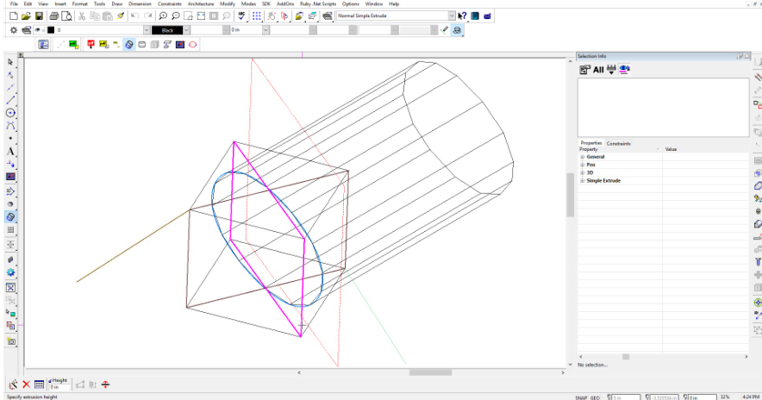Click the Selection Info horizontal scrollbar thumb

(626, 357)
